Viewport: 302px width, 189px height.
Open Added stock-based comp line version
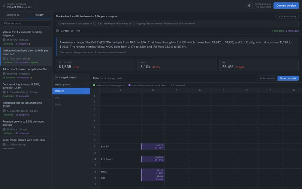(26, 73)
